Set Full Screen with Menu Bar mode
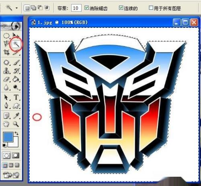This screenshot has height=186, width=201. click(x=11, y=165)
